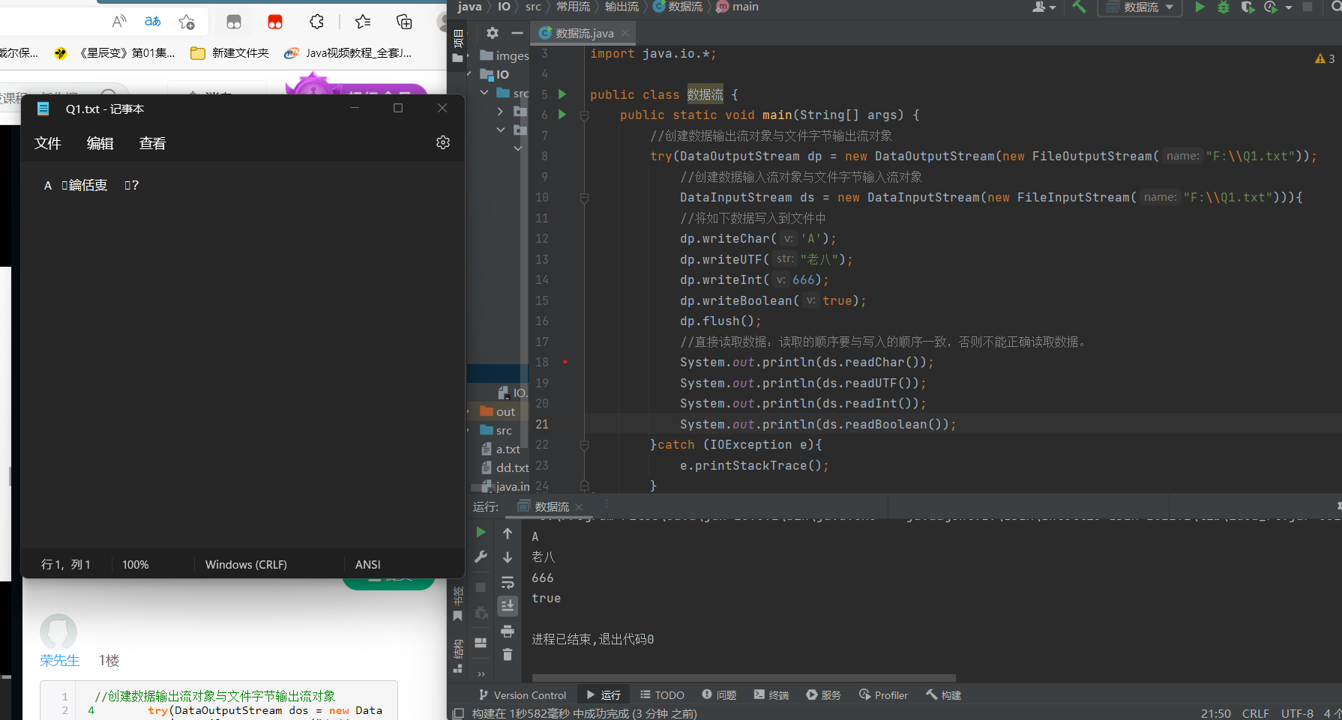Click the tool windows toggle icon in status bar
Image resolution: width=1342 pixels, height=720 pixels.
(x=459, y=713)
